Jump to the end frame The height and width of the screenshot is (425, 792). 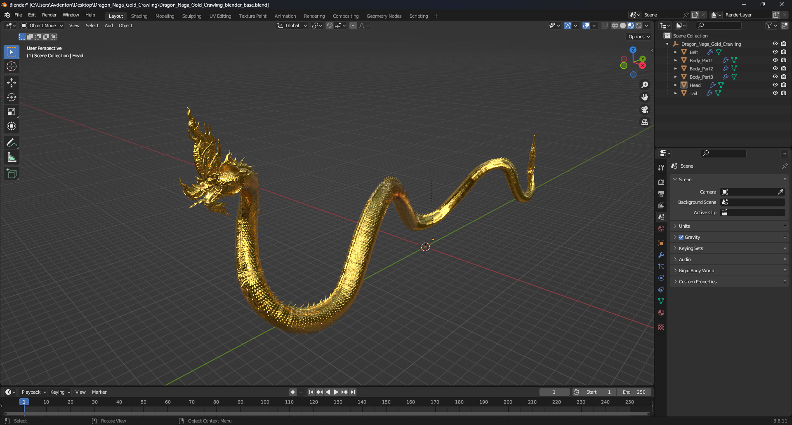coord(353,392)
